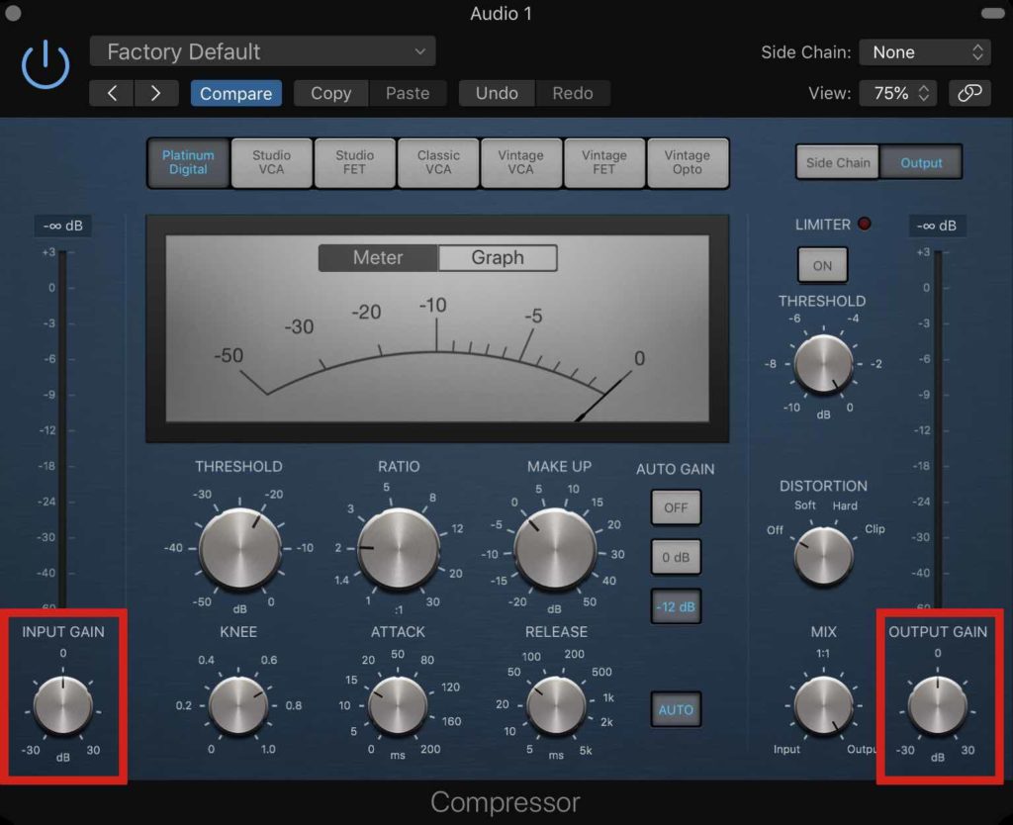This screenshot has height=825, width=1013.
Task: Toggle the plugin power bypass icon
Action: pyautogui.click(x=46, y=64)
